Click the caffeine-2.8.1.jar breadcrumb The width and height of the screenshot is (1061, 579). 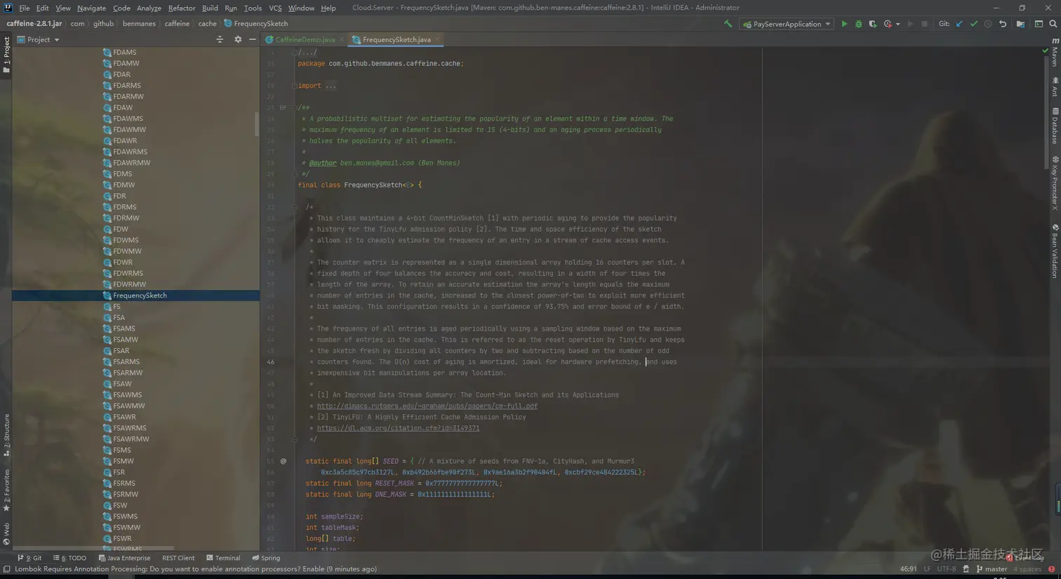tap(34, 23)
